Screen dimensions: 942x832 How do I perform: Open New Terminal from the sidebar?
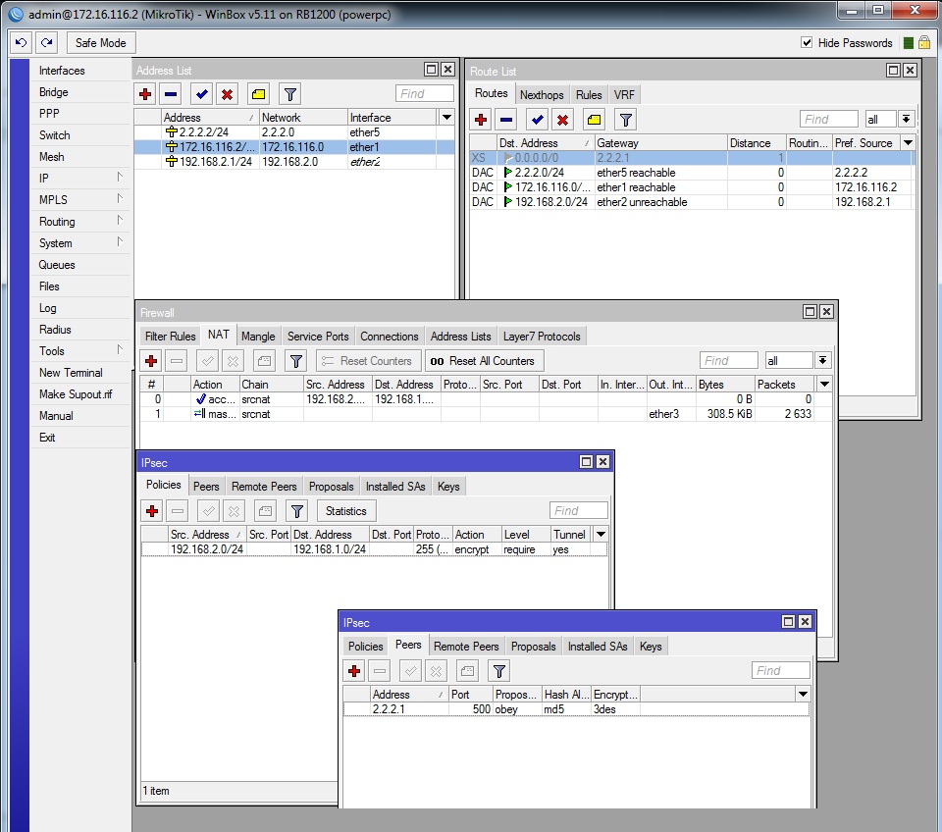(x=80, y=373)
